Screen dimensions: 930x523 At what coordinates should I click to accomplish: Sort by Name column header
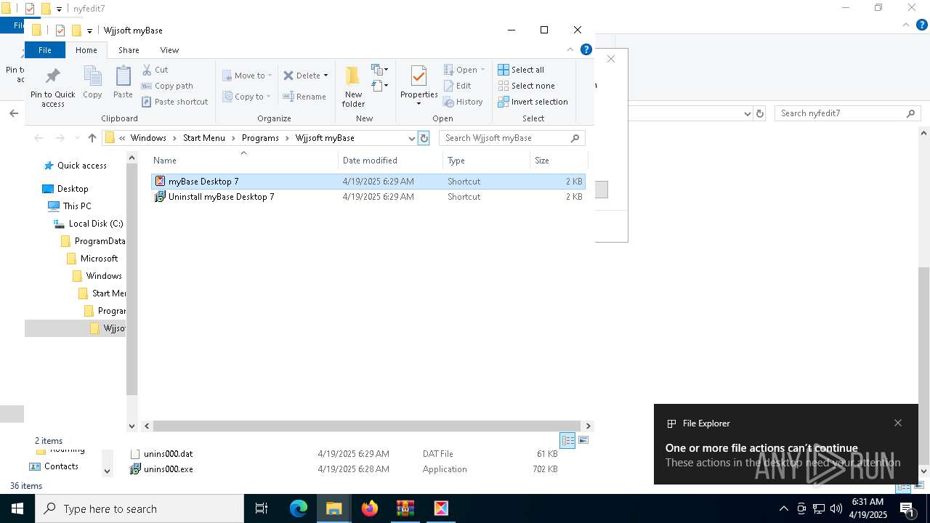243,161
